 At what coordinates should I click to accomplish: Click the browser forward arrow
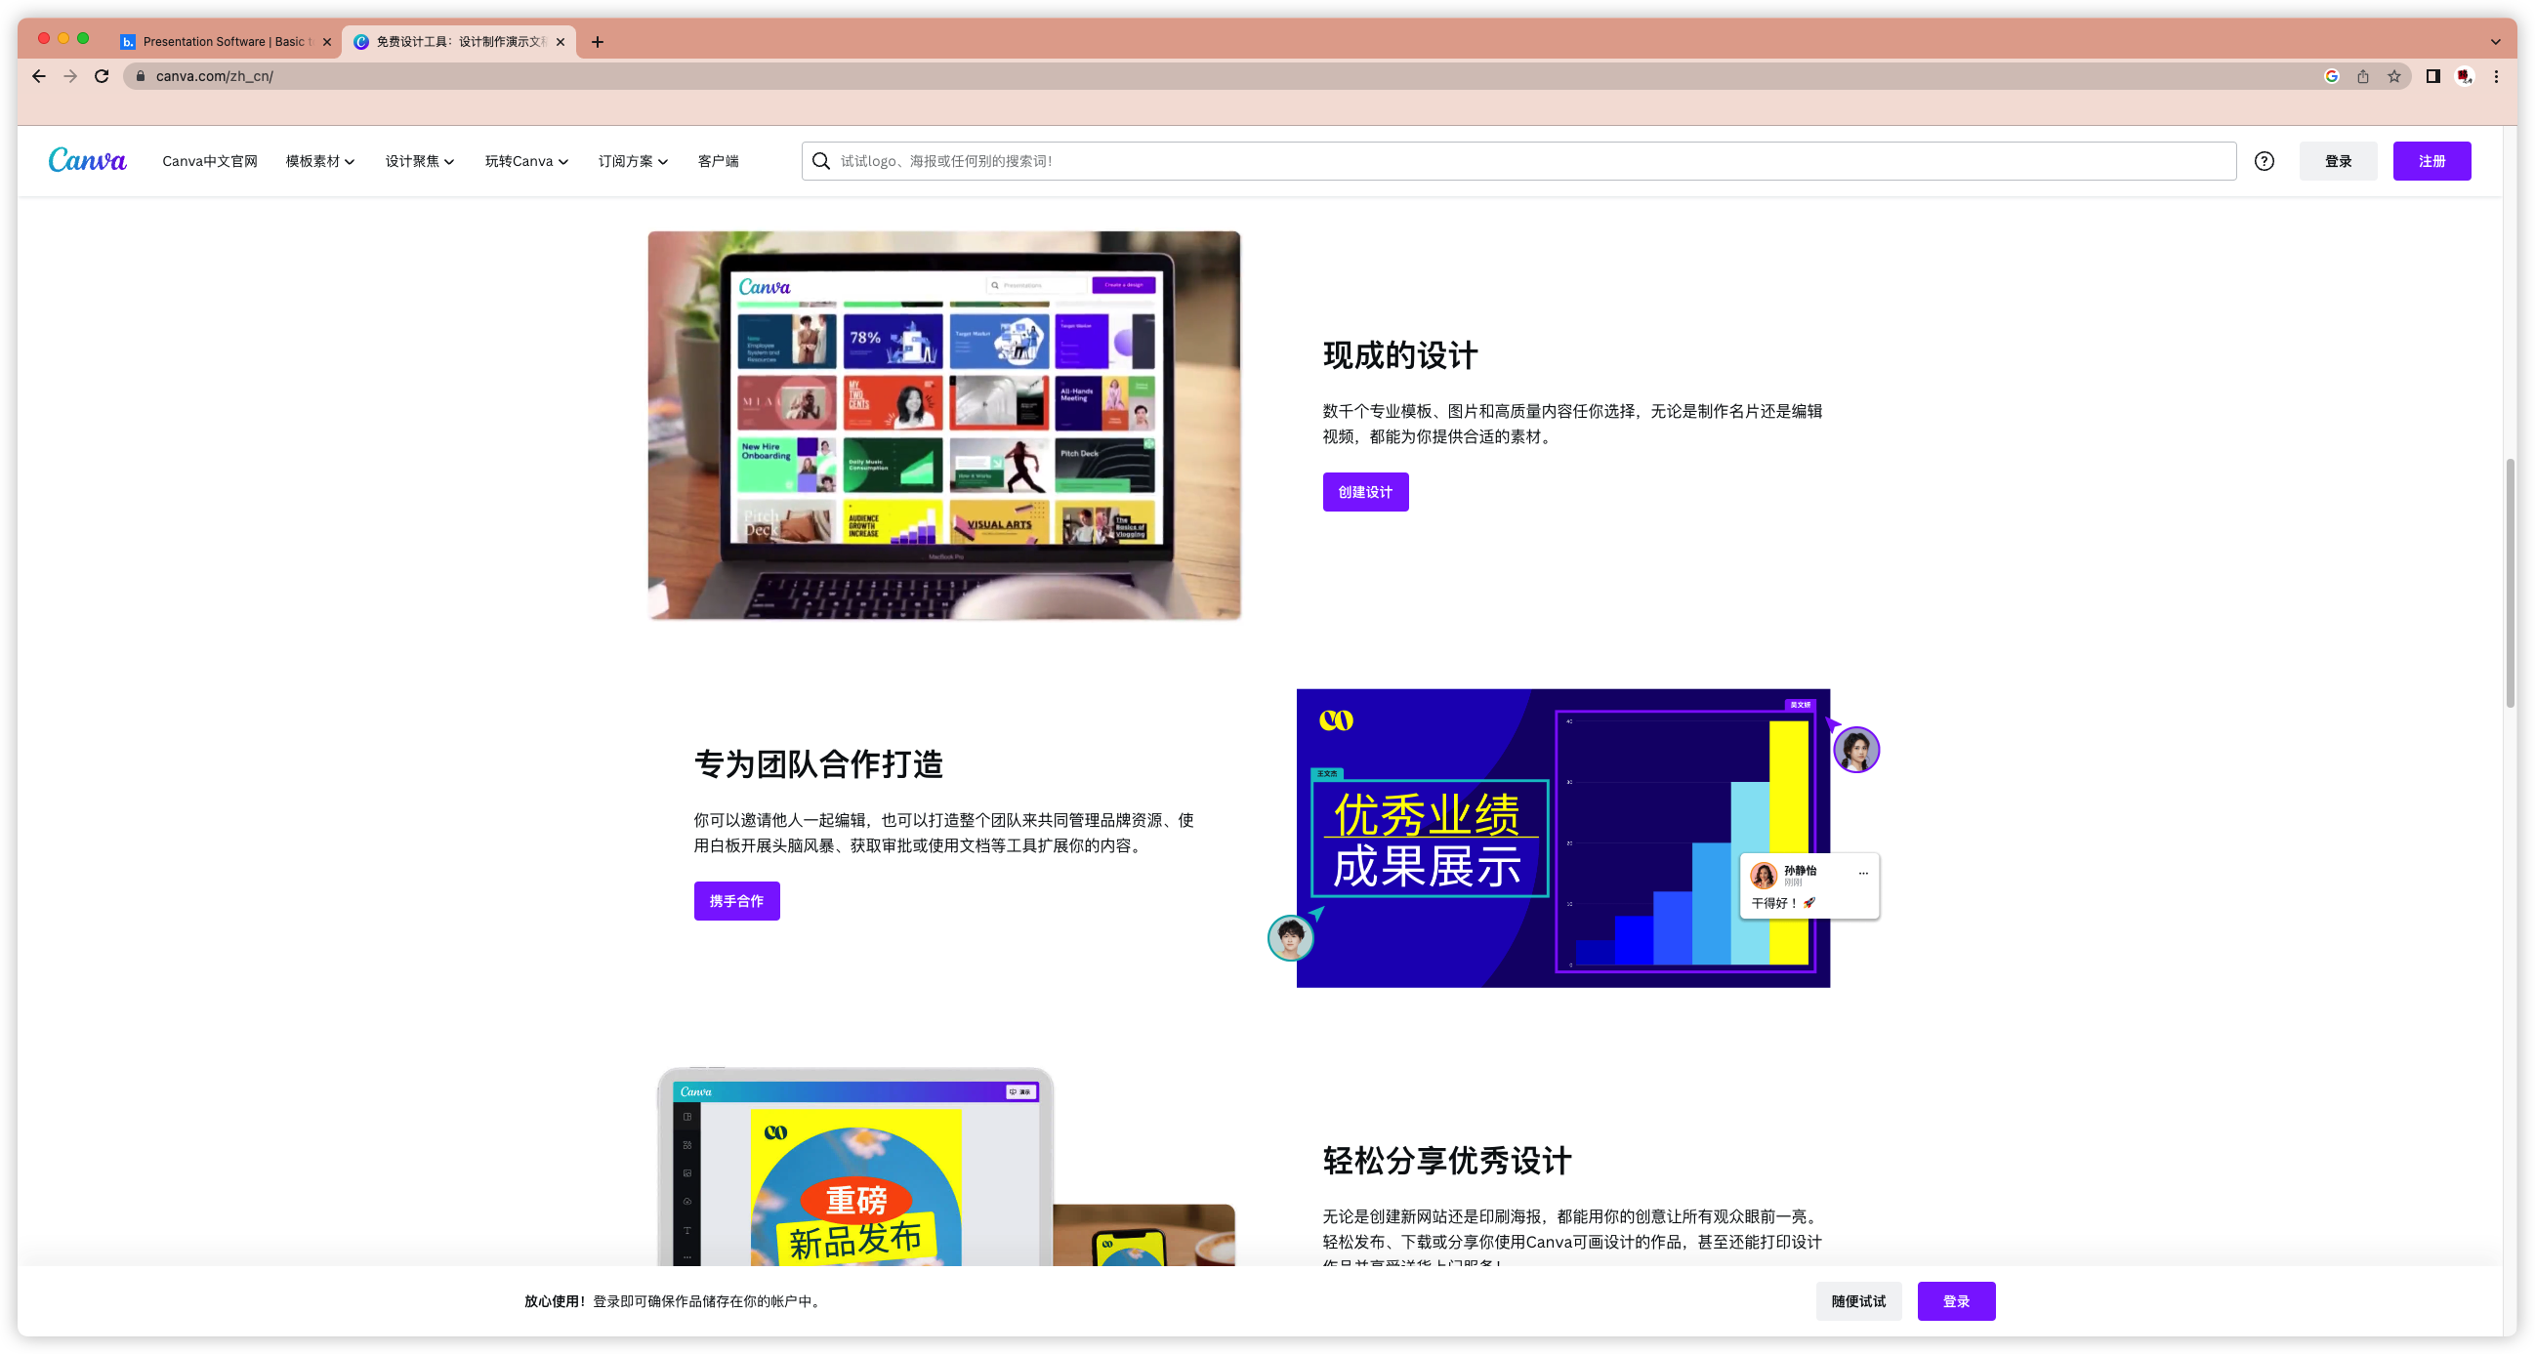pyautogui.click(x=70, y=76)
